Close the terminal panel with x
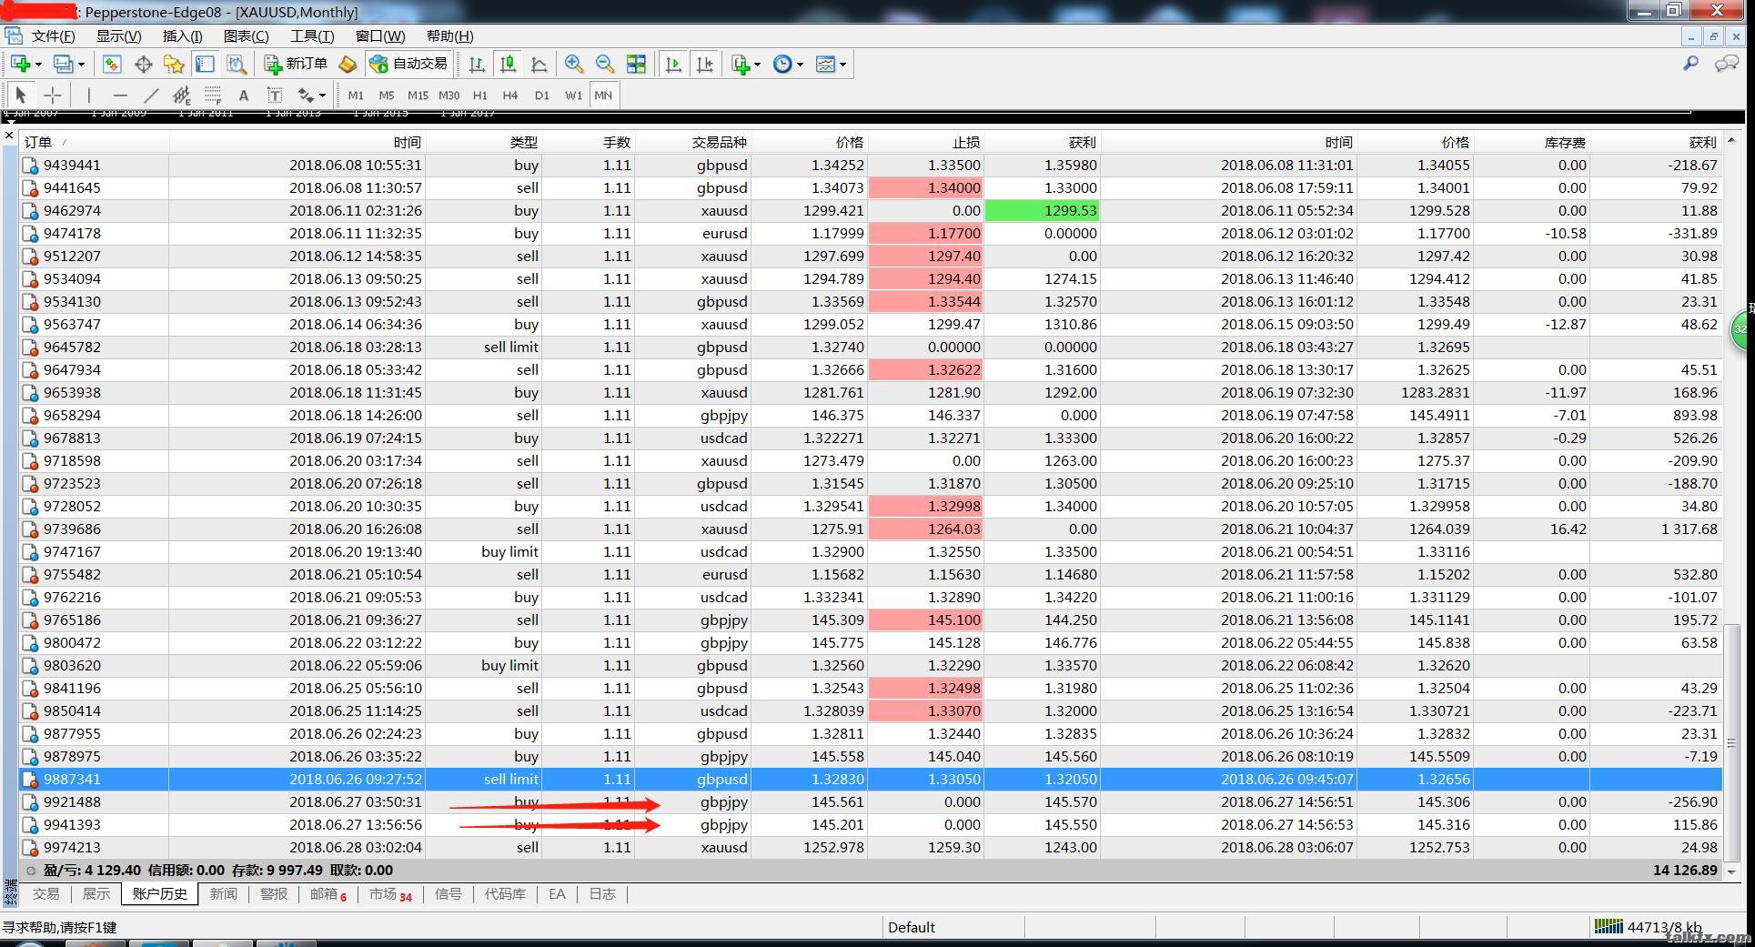Screen dimensions: 1755x947 (10, 136)
